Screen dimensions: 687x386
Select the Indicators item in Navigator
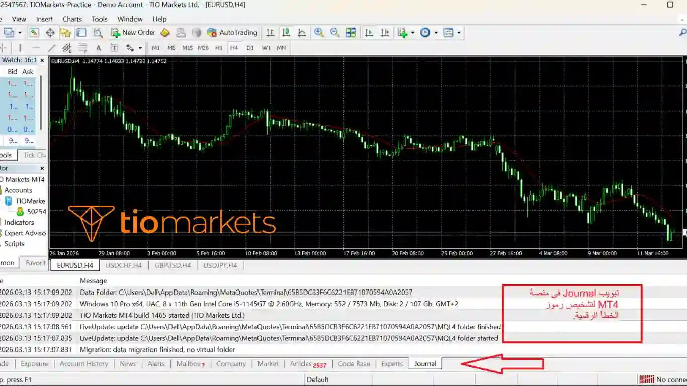[19, 223]
